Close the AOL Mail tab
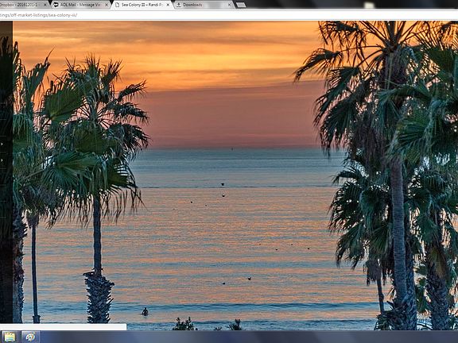The width and height of the screenshot is (458, 343). [107, 5]
